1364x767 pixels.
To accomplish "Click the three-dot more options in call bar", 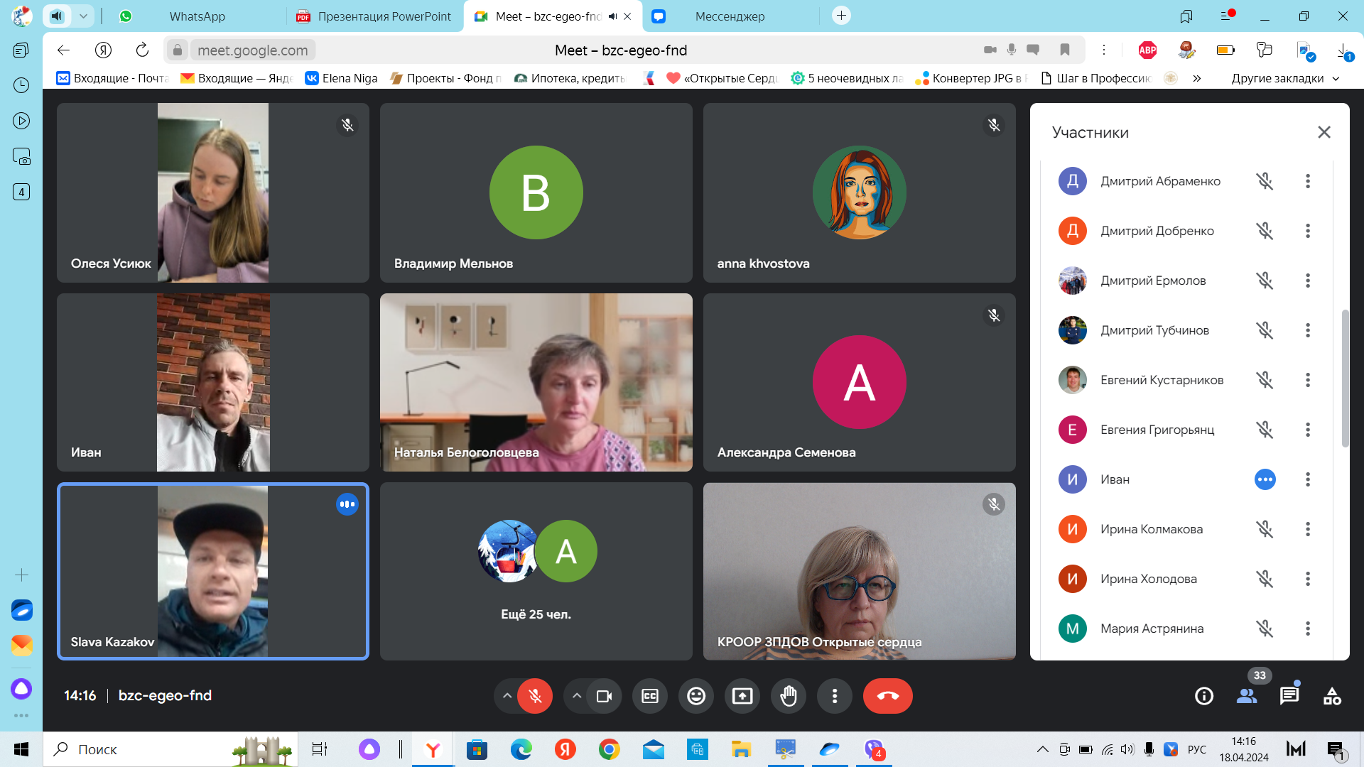I will point(835,696).
